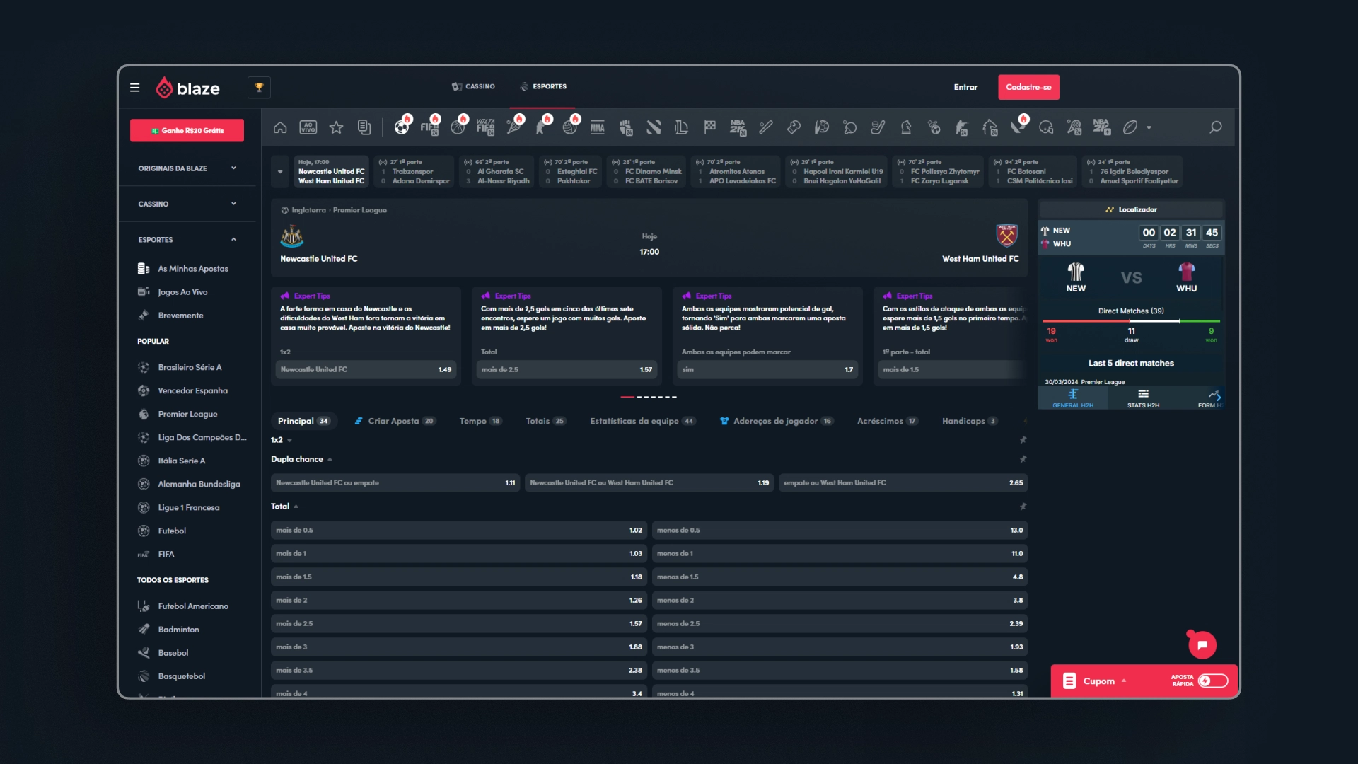The width and height of the screenshot is (1358, 764).
Task: Open the AO VIVO live icon
Action: (x=308, y=127)
